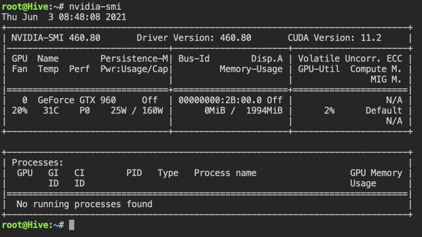Click the 2% GPU utilization value
422x237 pixels.
(330, 111)
